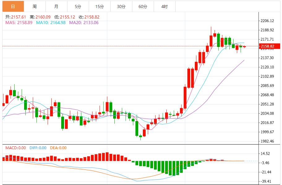Click the 14.52 MACD axis label

pyautogui.click(x=265, y=153)
